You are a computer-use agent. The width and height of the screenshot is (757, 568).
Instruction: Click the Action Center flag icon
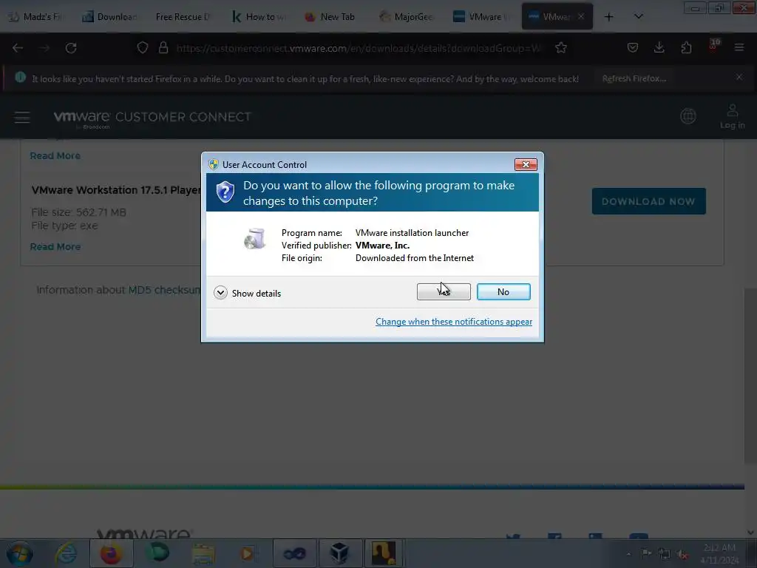pos(646,553)
